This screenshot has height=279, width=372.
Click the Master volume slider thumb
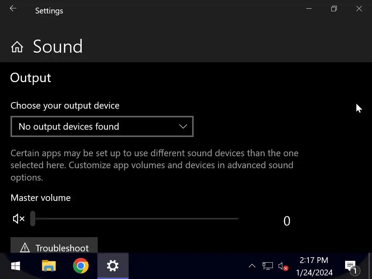click(x=33, y=218)
